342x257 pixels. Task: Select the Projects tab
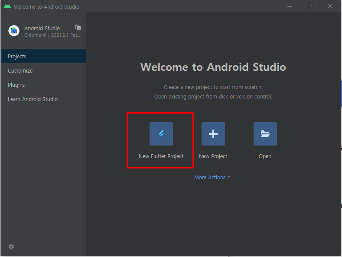coord(43,56)
